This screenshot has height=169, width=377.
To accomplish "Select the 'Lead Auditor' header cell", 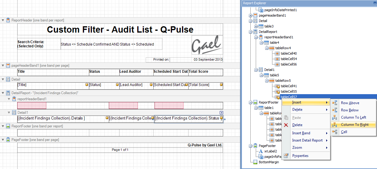I will (x=136, y=72).
